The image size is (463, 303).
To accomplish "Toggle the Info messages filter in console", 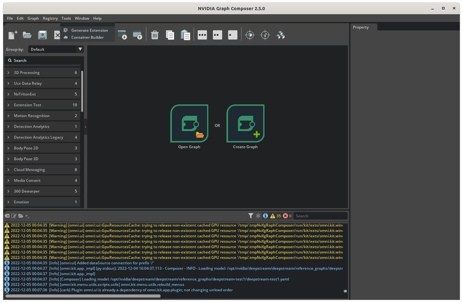I will (265, 216).
